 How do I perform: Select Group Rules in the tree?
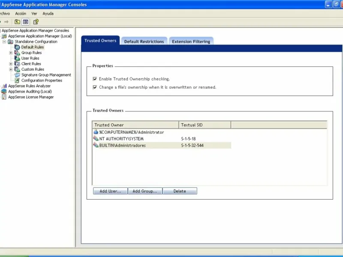pyautogui.click(x=31, y=53)
